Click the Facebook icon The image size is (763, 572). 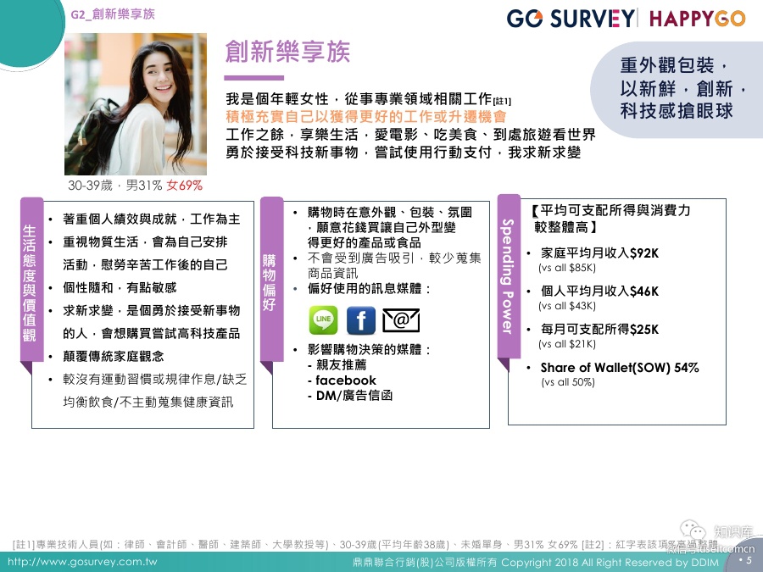click(x=361, y=320)
